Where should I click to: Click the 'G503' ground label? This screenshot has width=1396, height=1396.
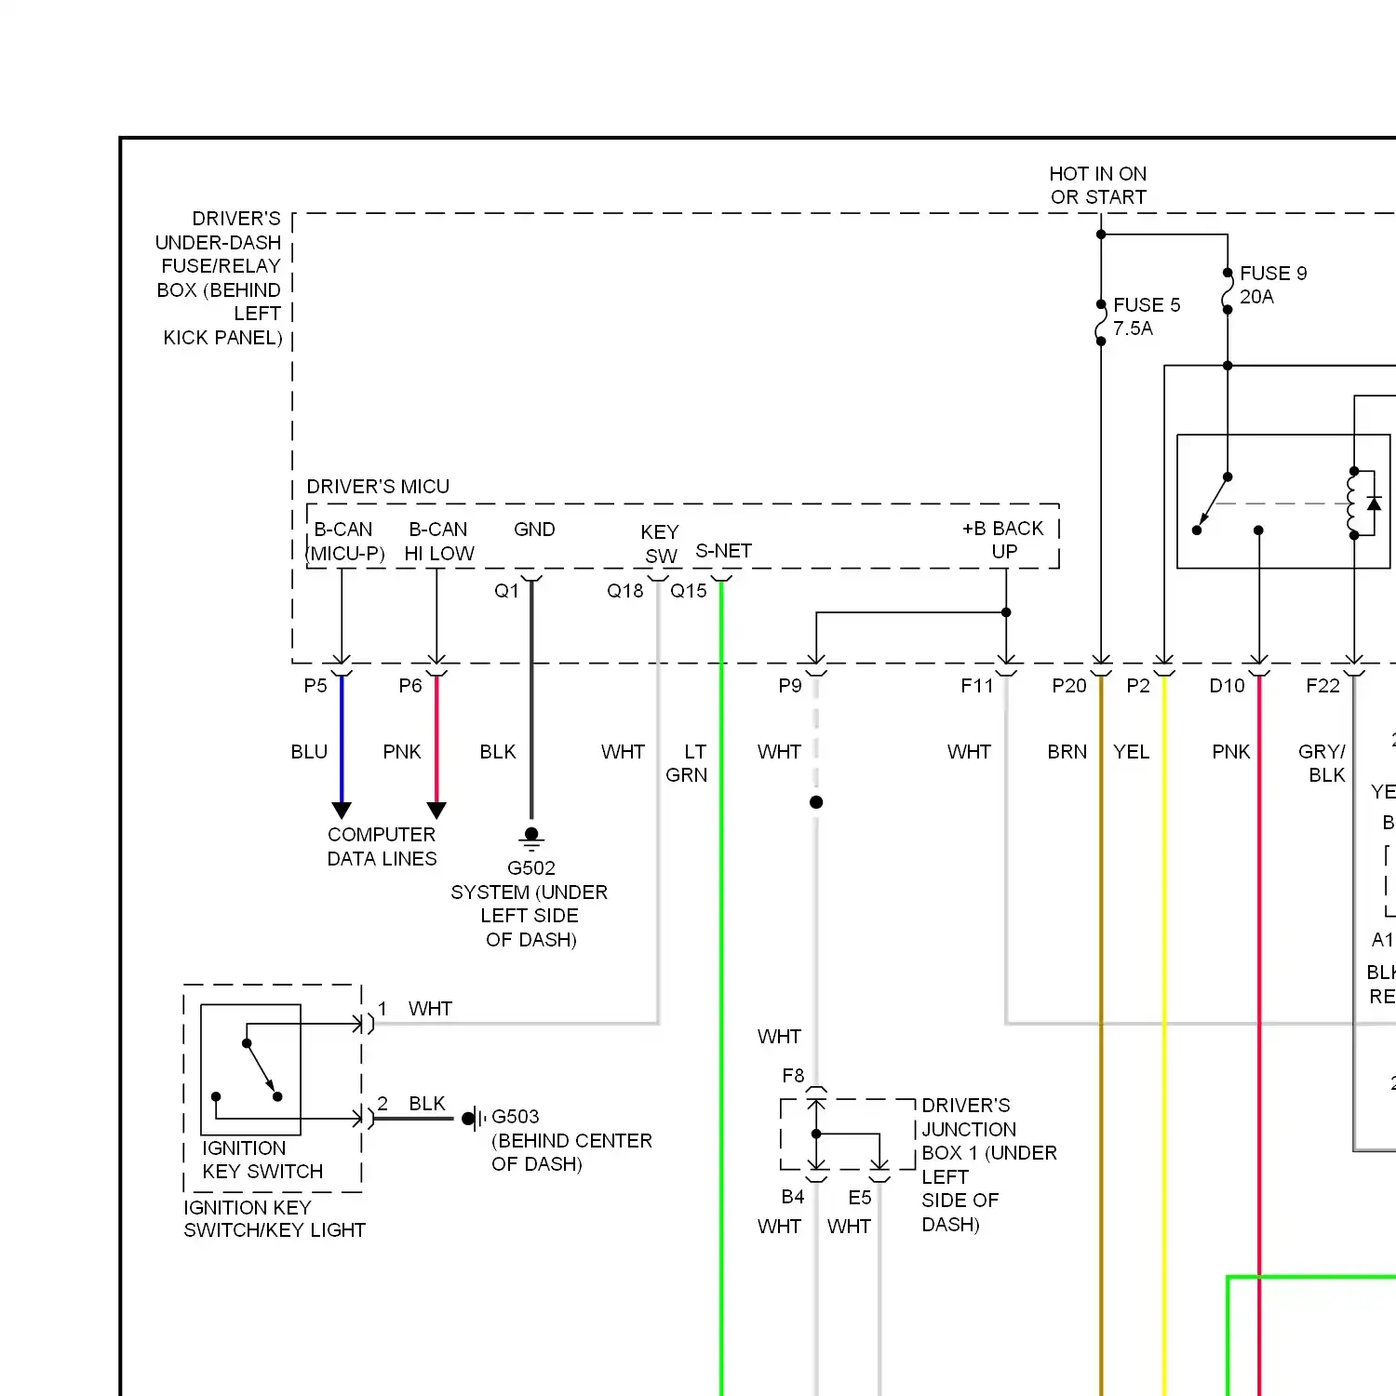[x=516, y=1117]
